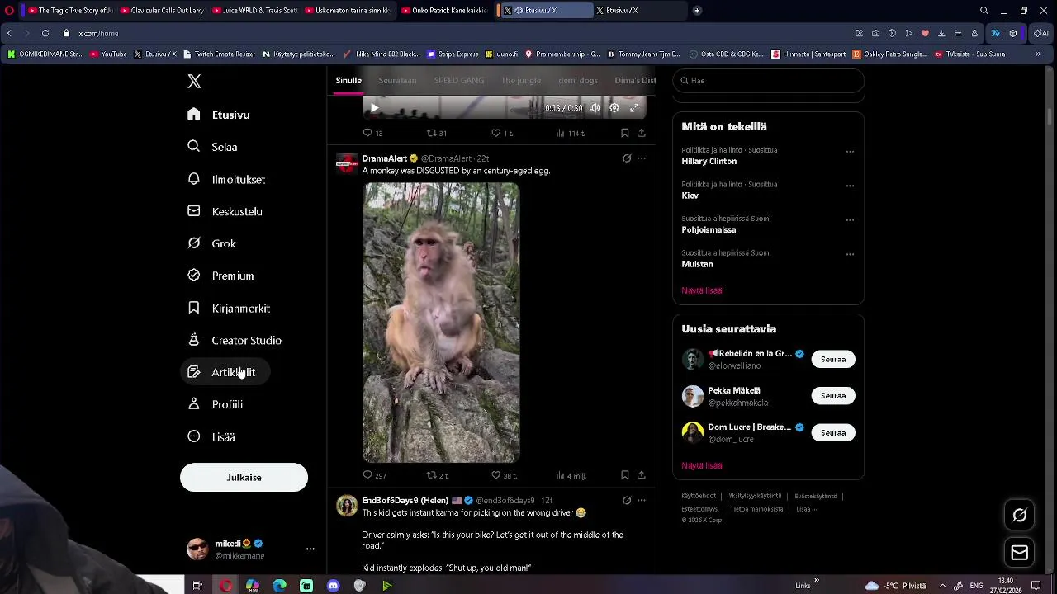This screenshot has width=1057, height=594.
Task: Open Etusivu home page
Action: tap(219, 115)
